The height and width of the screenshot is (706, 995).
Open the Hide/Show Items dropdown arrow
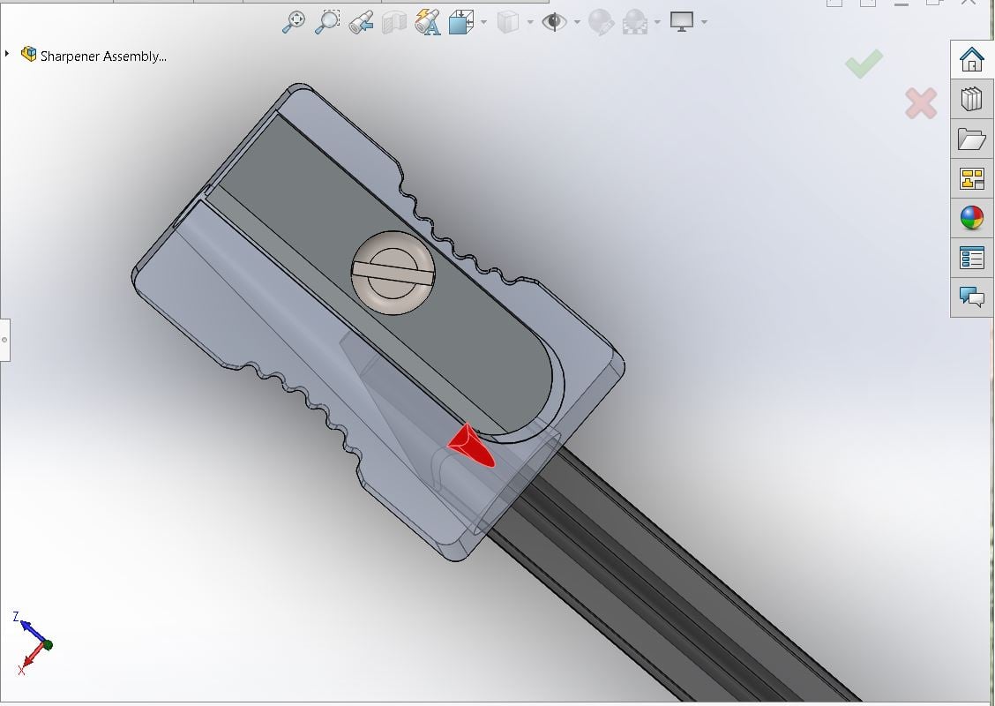pyautogui.click(x=577, y=22)
